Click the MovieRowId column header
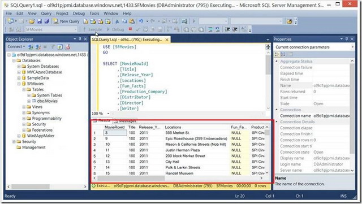 [114, 127]
